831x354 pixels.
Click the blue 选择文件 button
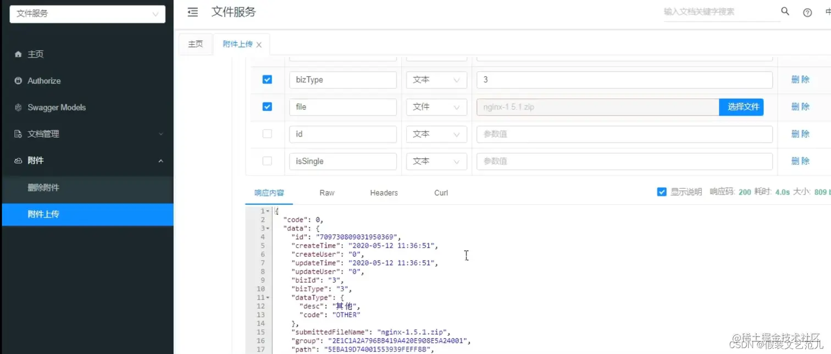coord(741,107)
